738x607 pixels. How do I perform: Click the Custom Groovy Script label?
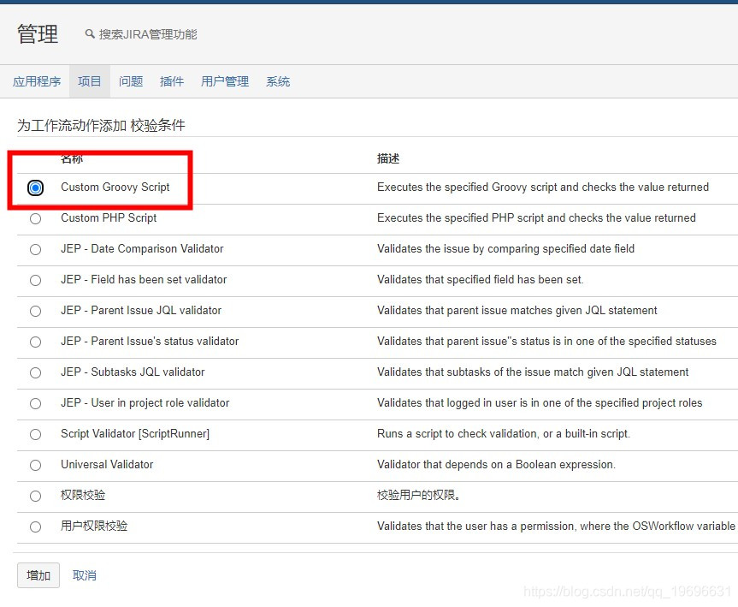tap(115, 187)
